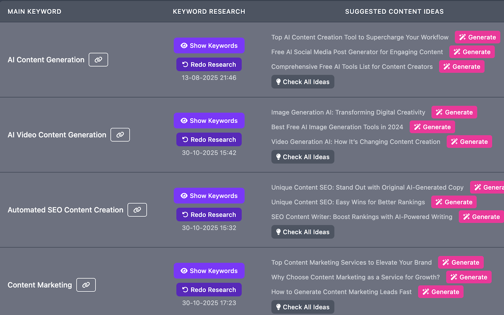Image resolution: width=504 pixels, height=315 pixels.
Task: Generate 'Free AI Social Media Post Generator' idea
Action: [472, 52]
